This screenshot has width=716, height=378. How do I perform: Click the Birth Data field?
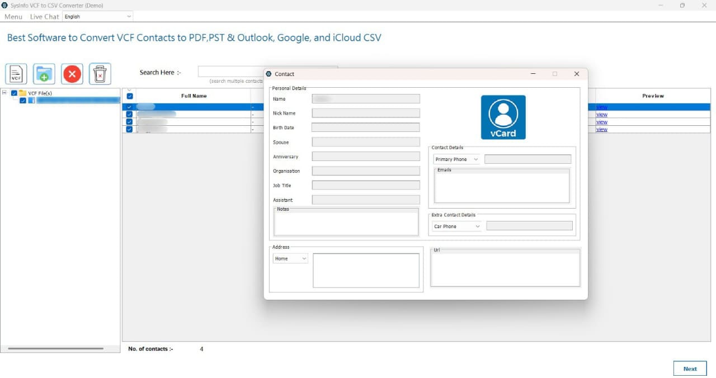pyautogui.click(x=366, y=127)
